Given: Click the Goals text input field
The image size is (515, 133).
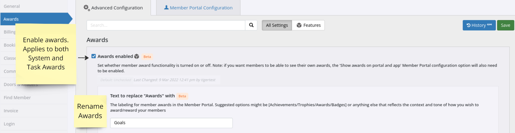Looking at the screenshot, I should (171, 123).
